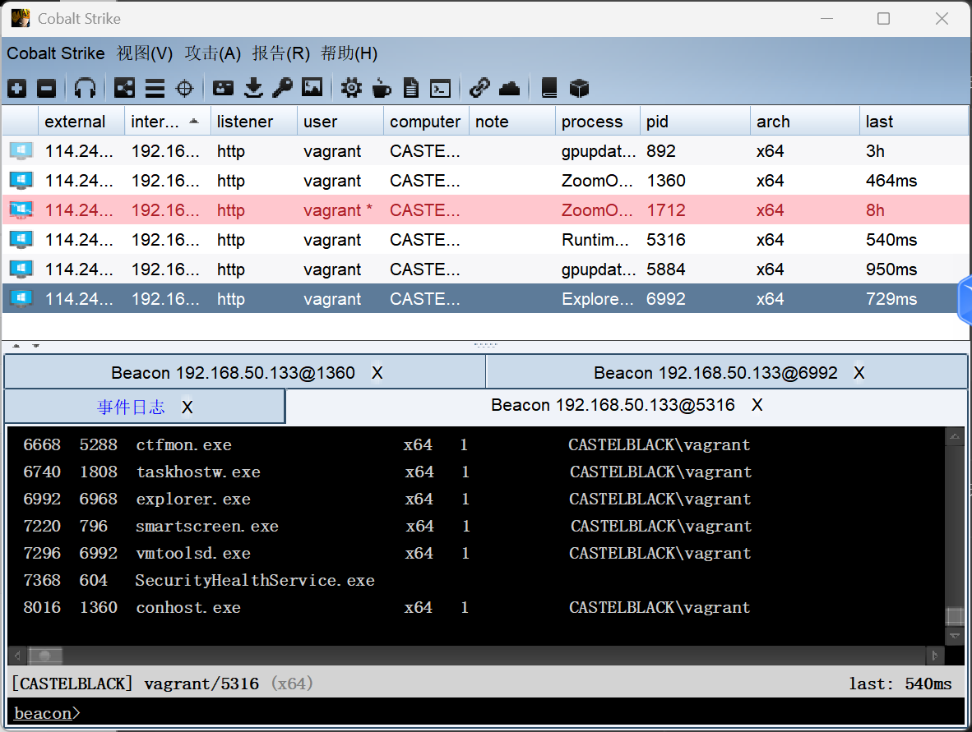Click the headphones Listeners icon in toolbar
This screenshot has width=972, height=732.
86,88
